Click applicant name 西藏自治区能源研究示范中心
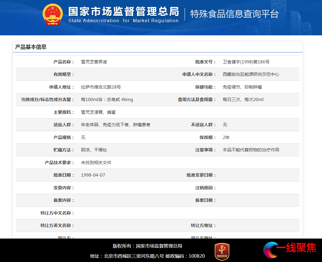Image resolution: width=322 pixels, height=262 pixels. tap(251, 74)
